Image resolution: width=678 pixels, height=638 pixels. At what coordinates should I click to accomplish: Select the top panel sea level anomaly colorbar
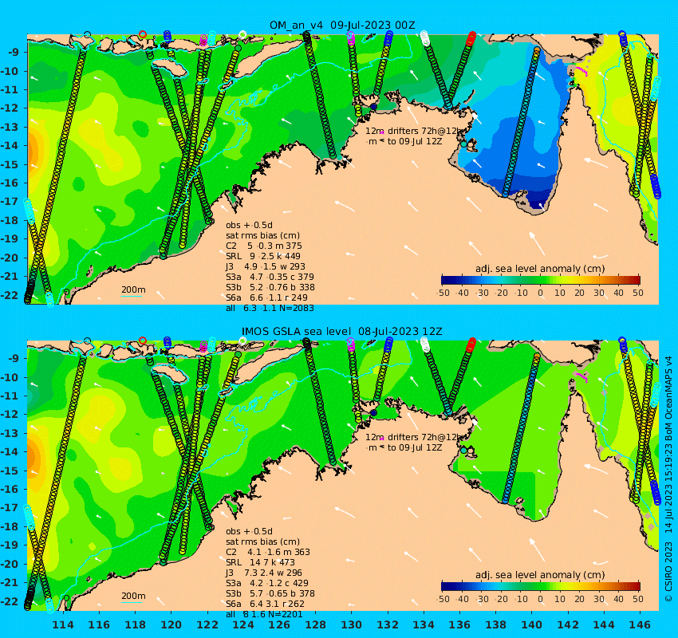[x=541, y=280]
